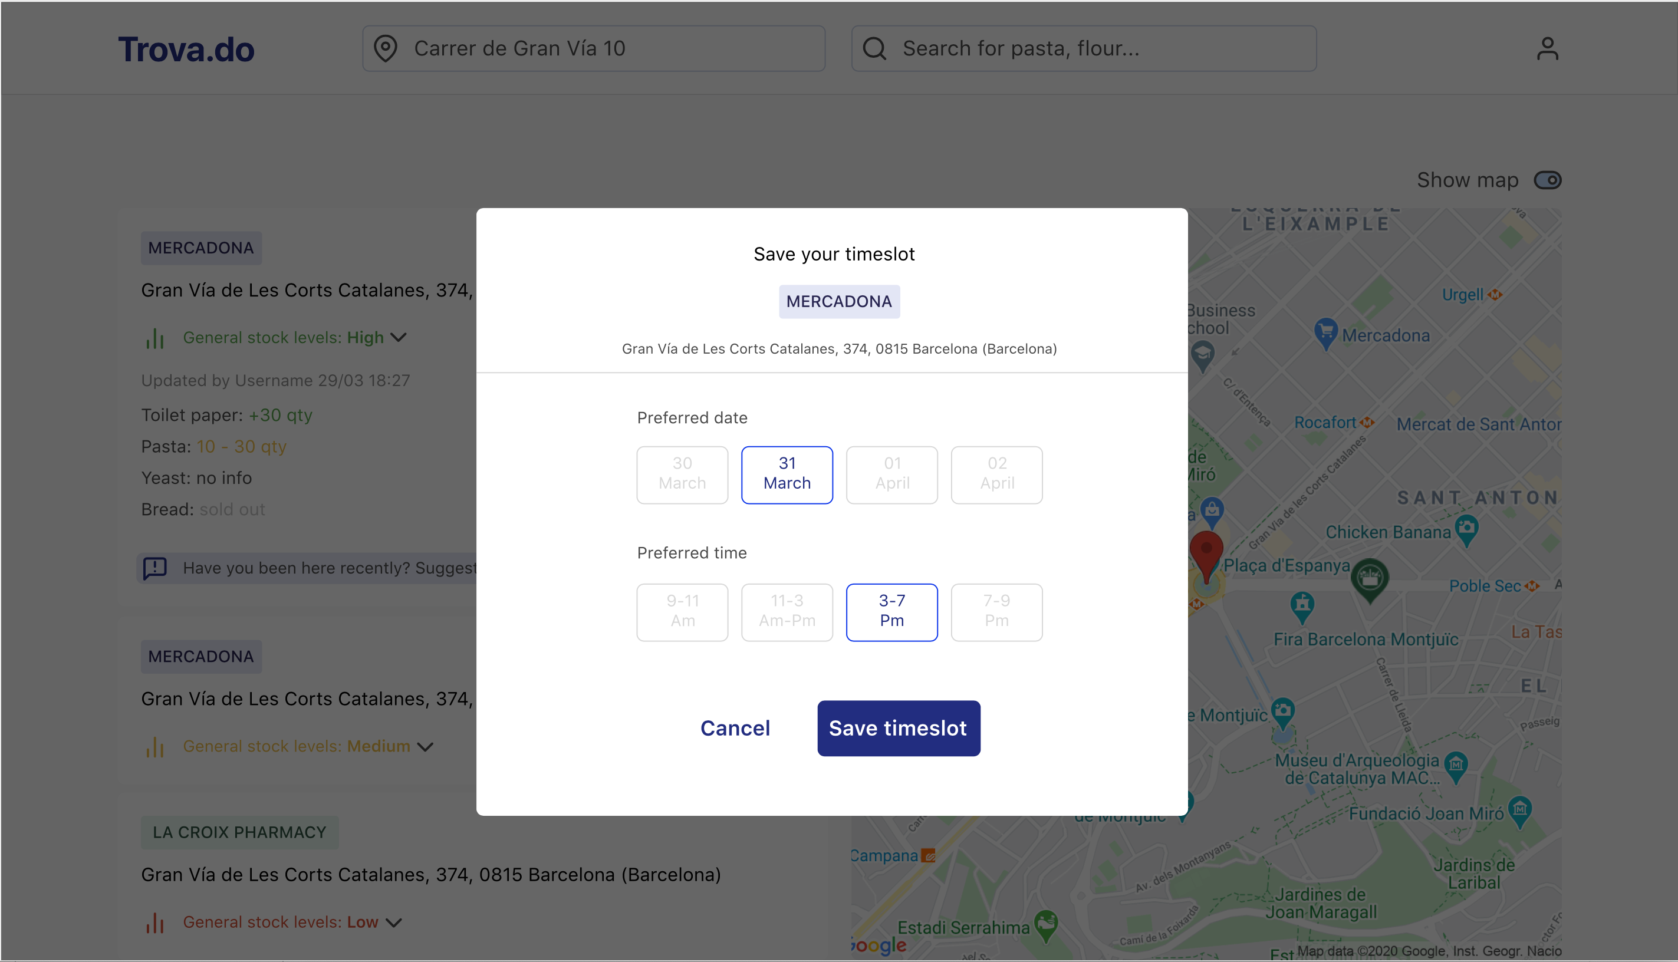Click 'Plaça d'Espanya' label on the map
This screenshot has width=1678, height=962.
1286,565
